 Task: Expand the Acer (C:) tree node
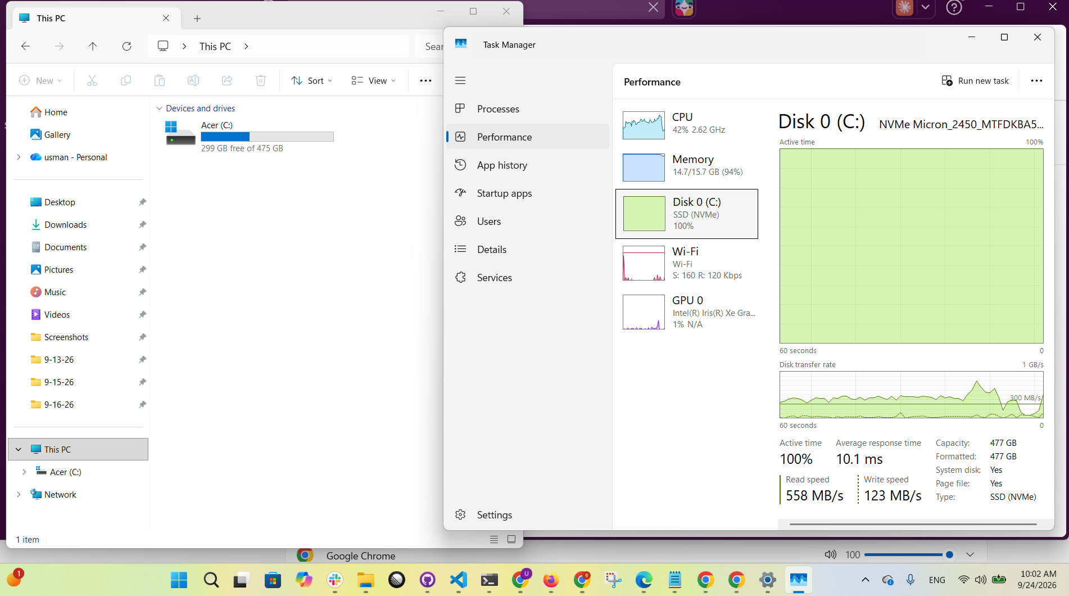[24, 472]
